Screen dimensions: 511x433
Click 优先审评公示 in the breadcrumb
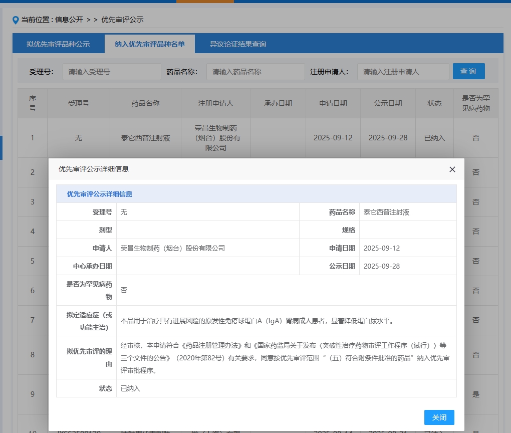tap(122, 20)
